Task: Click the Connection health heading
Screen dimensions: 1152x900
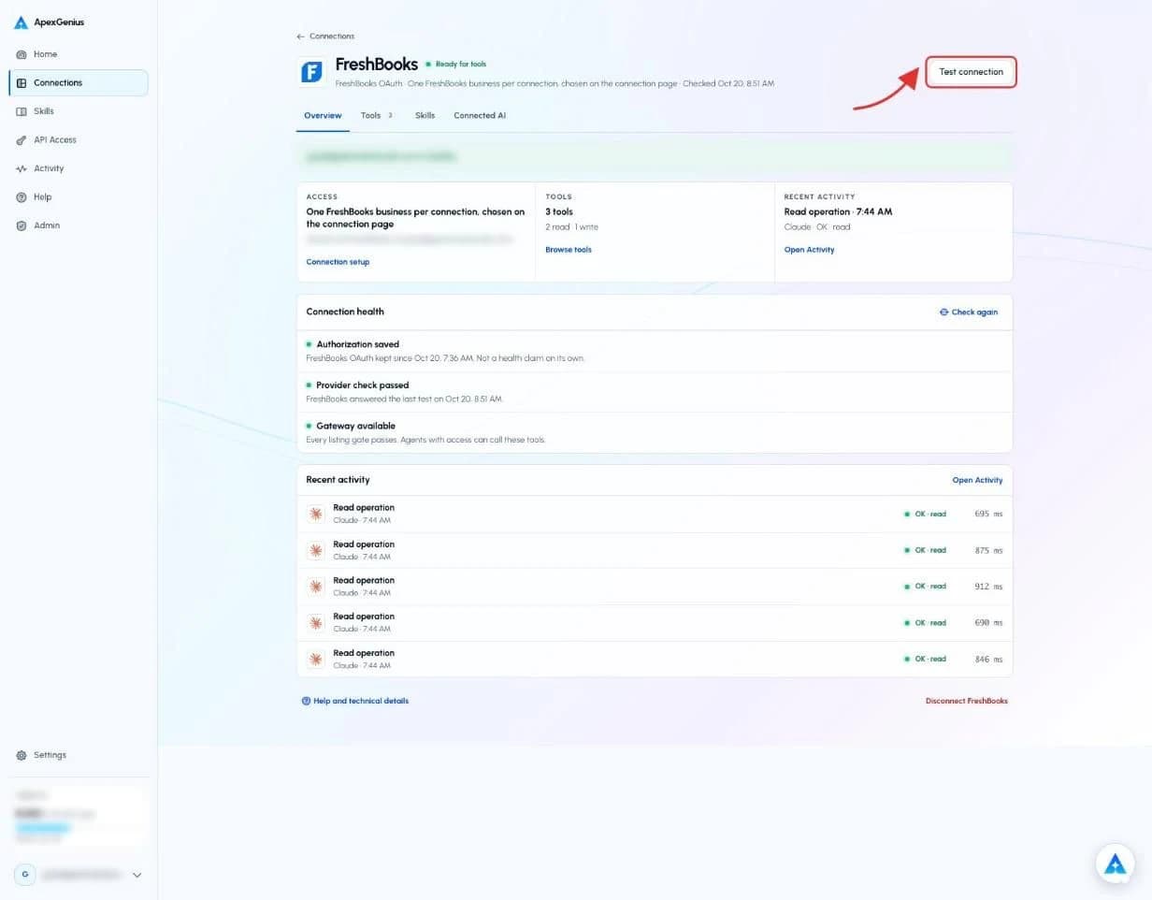Action: tap(345, 312)
